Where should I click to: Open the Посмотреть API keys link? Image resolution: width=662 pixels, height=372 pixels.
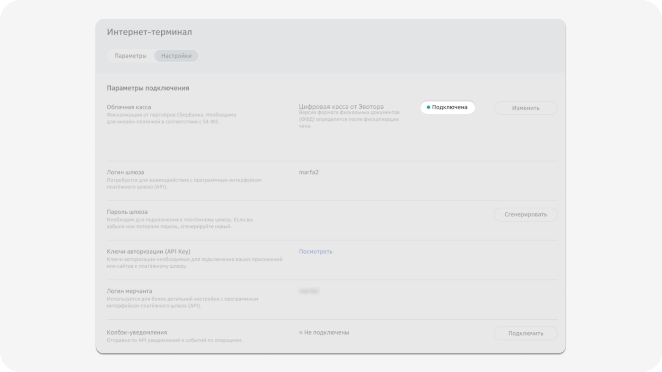[x=315, y=251]
